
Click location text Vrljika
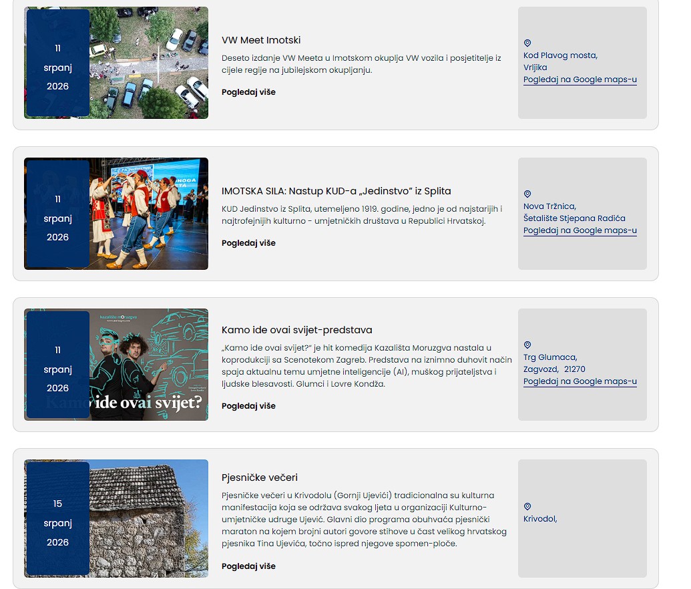(x=535, y=67)
